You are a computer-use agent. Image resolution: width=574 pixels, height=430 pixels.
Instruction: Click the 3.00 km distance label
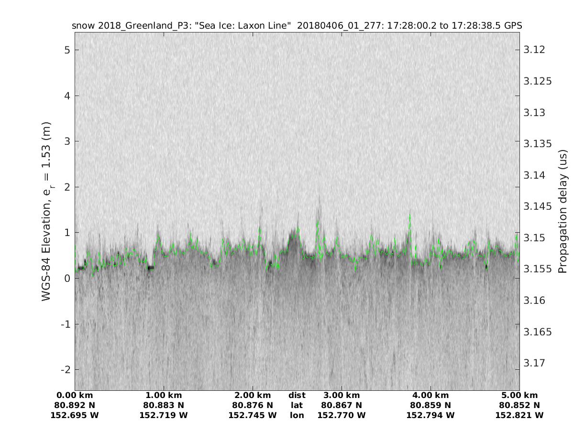pos(342,395)
